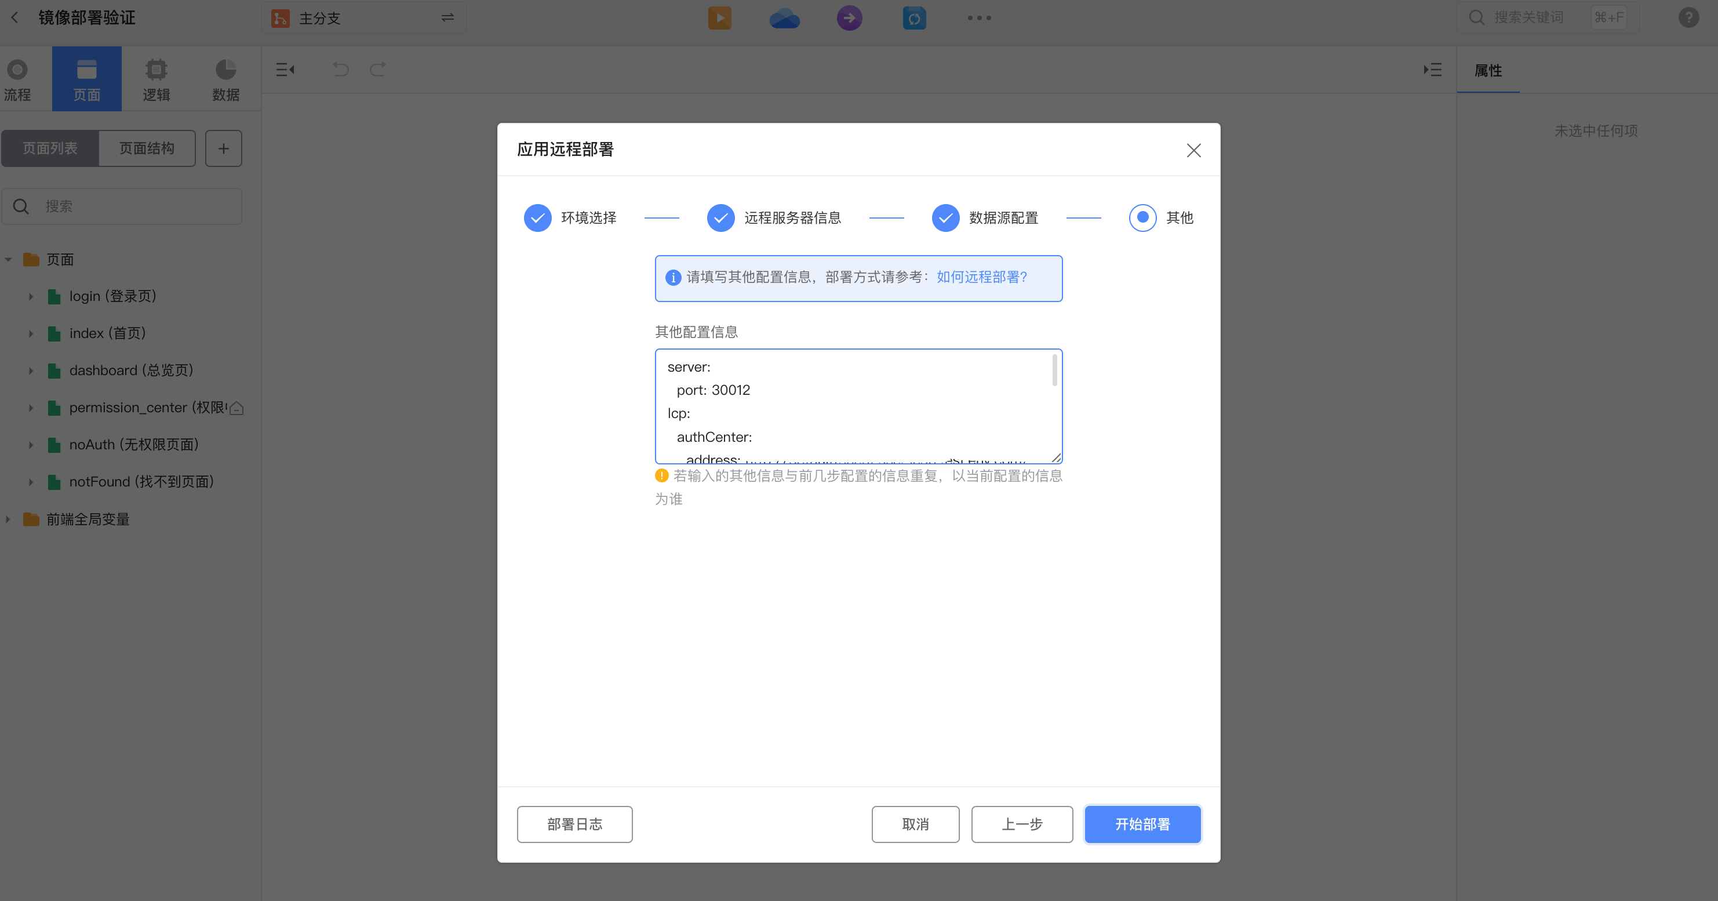The image size is (1718, 901).
Task: Click the 镜像部署验证 project title
Action: coord(87,18)
